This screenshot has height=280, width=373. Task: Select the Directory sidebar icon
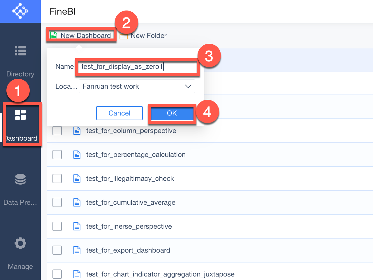pos(20,51)
